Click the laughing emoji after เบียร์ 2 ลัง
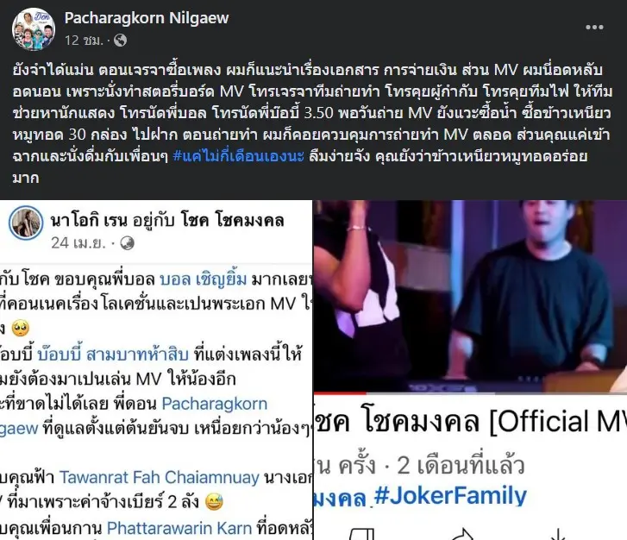This screenshot has height=540, width=627. click(x=214, y=502)
